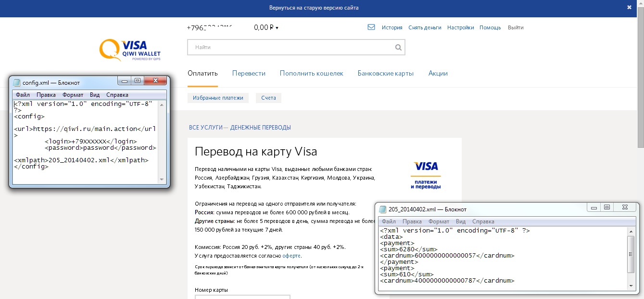
Task: Click in the Найти search field
Action: click(289, 48)
